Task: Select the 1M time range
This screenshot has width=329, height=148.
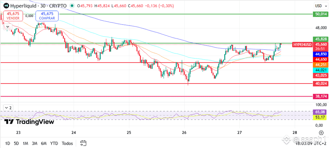Action: coord(25,143)
